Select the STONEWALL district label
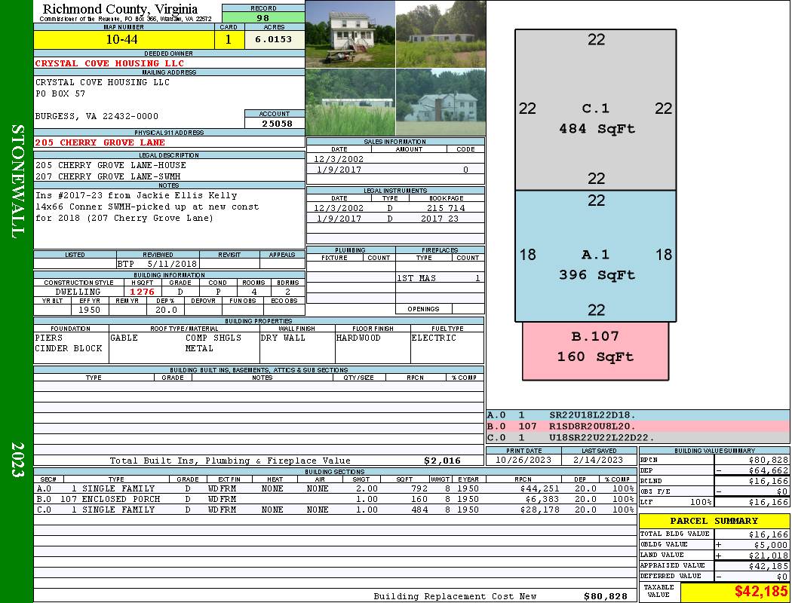The width and height of the screenshot is (792, 603). (17, 182)
